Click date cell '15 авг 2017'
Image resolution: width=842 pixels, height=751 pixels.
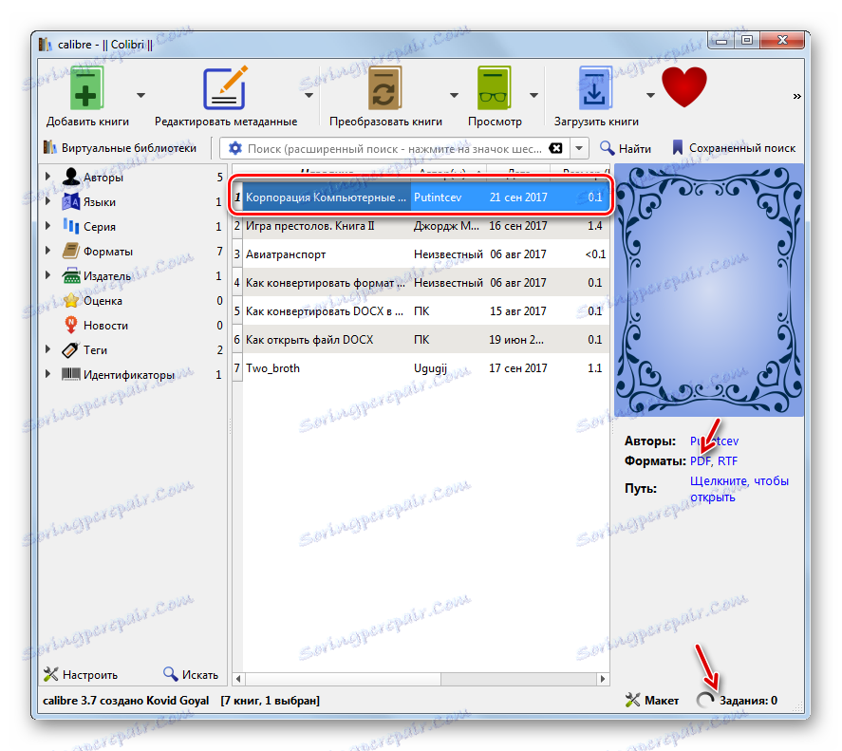[517, 311]
